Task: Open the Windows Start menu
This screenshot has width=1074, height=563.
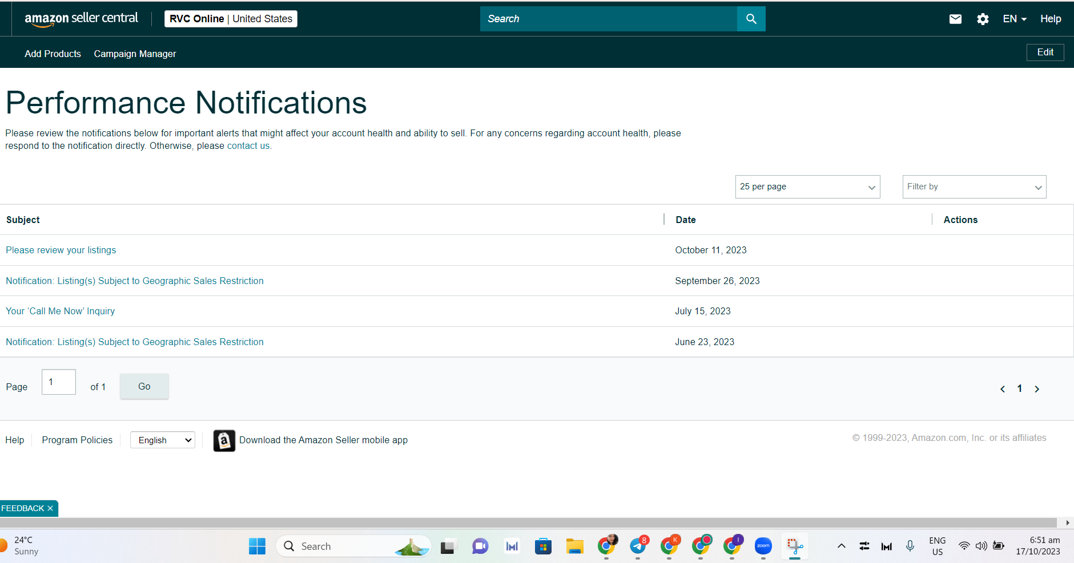Action: point(257,546)
